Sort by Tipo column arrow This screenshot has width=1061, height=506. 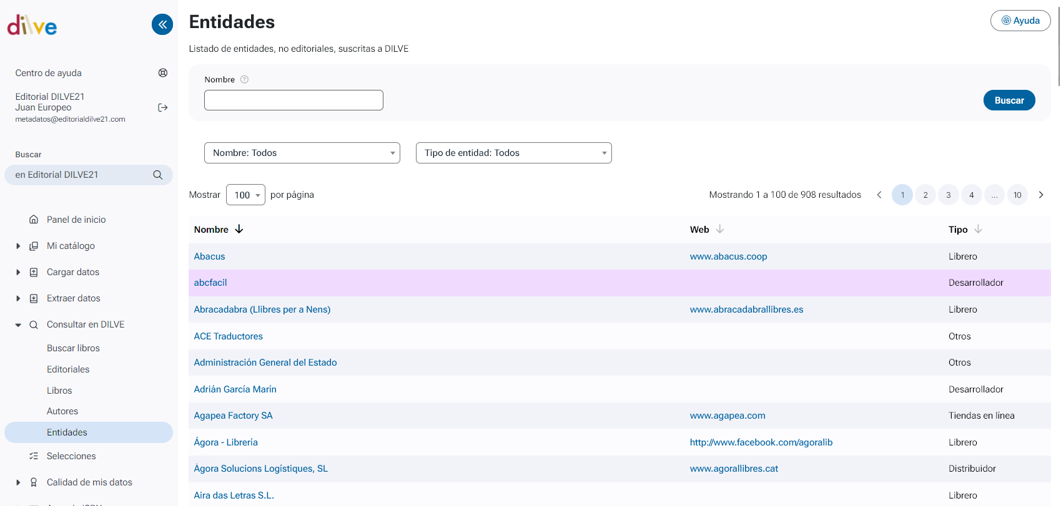[979, 229]
